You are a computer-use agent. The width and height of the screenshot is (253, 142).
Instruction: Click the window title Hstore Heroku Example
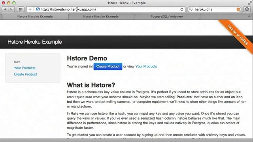(126, 3)
